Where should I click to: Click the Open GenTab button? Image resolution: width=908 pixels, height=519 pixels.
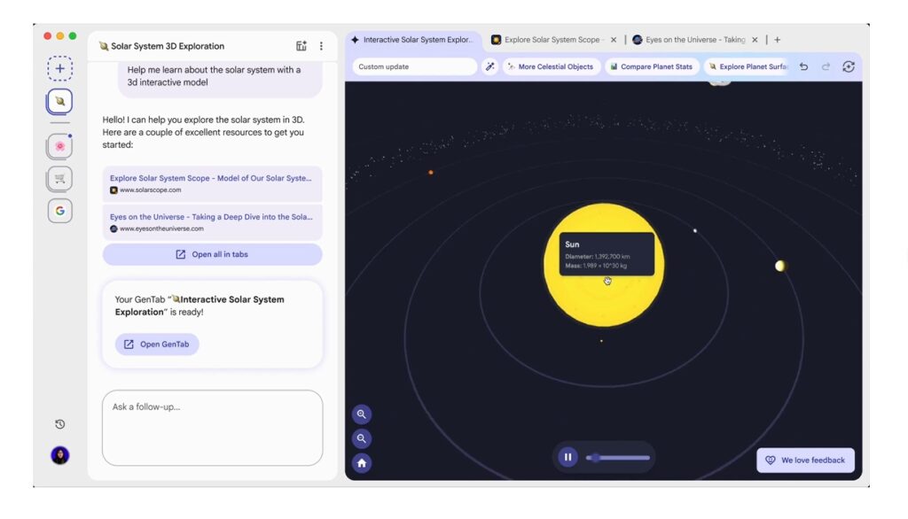pyautogui.click(x=157, y=345)
